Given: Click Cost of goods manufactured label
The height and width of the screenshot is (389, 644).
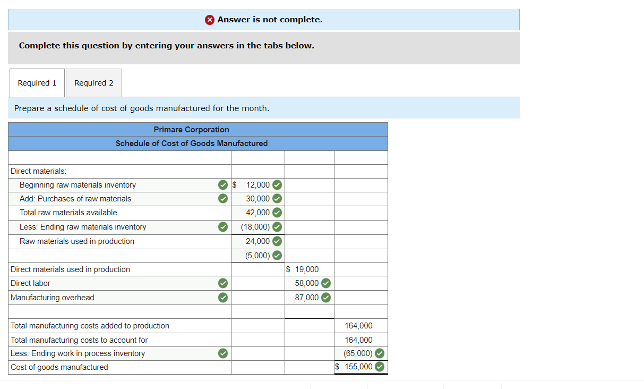Looking at the screenshot, I should tap(59, 367).
